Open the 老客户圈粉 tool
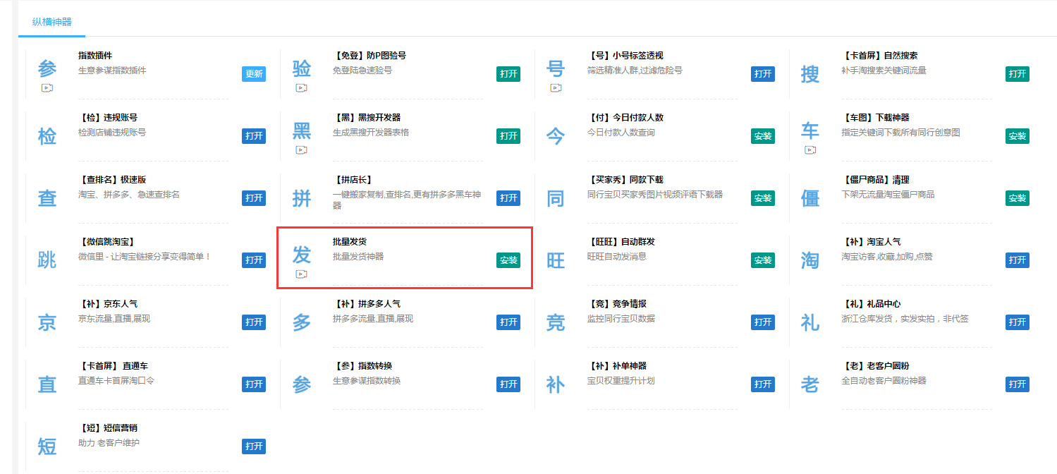This screenshot has height=474, width=1057. pyautogui.click(x=1018, y=384)
